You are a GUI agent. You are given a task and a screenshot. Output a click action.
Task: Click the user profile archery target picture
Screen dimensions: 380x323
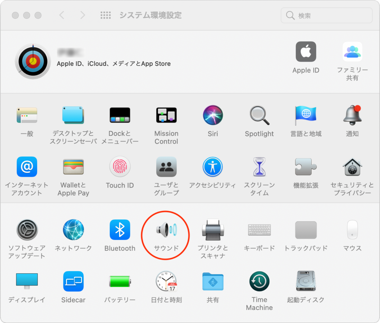point(33,61)
